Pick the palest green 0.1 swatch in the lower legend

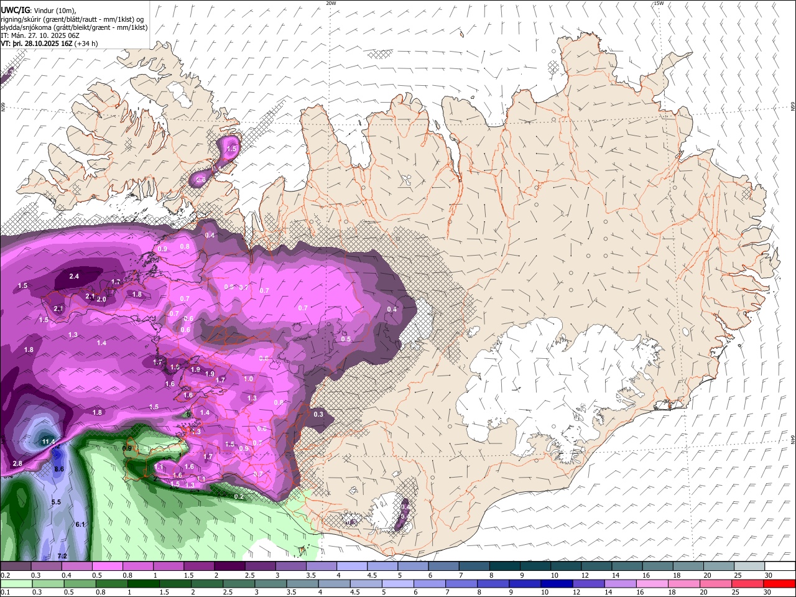pyautogui.click(x=16, y=584)
